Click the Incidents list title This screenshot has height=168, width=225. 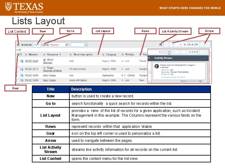point(27,45)
